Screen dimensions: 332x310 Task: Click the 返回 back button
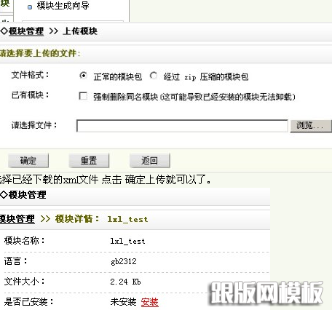[150, 160]
